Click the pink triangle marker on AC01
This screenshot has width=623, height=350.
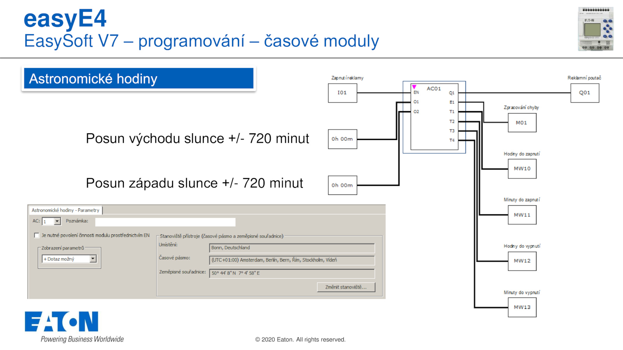tap(414, 87)
